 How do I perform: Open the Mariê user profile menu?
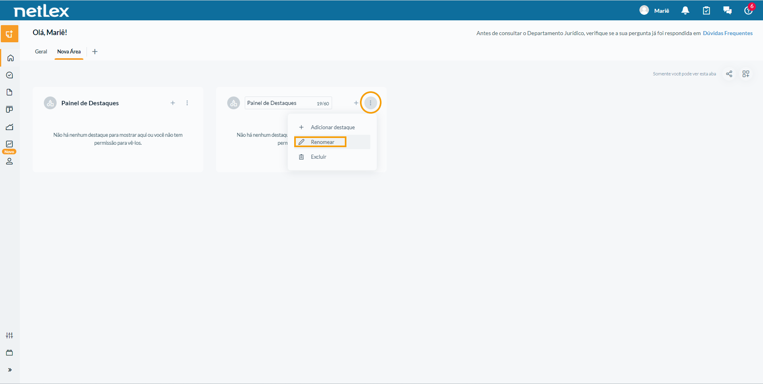click(x=655, y=10)
